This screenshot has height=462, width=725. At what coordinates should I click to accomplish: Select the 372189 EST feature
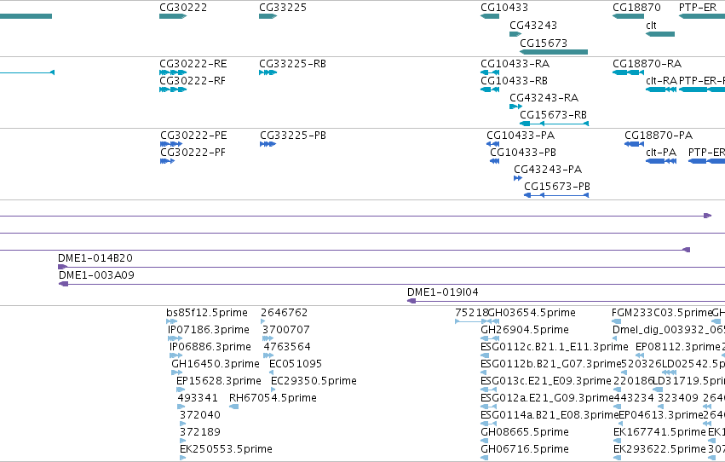coord(182,442)
